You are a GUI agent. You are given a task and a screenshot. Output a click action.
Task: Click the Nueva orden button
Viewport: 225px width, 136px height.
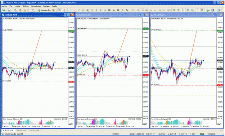coord(44,10)
